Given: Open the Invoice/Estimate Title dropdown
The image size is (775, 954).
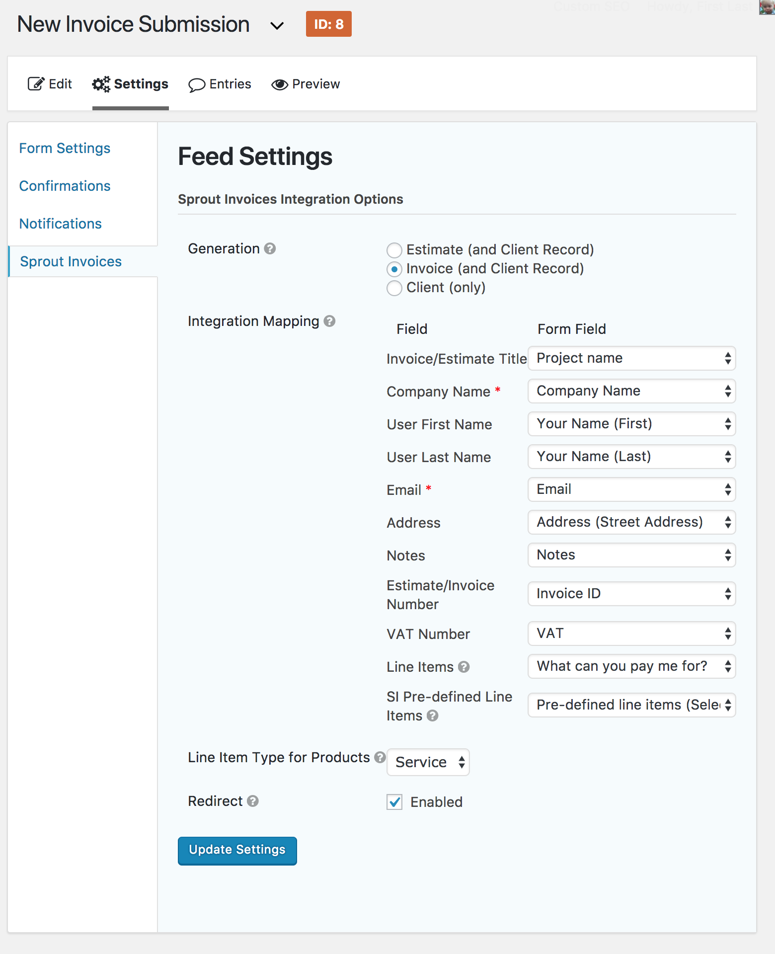Looking at the screenshot, I should click(x=631, y=358).
